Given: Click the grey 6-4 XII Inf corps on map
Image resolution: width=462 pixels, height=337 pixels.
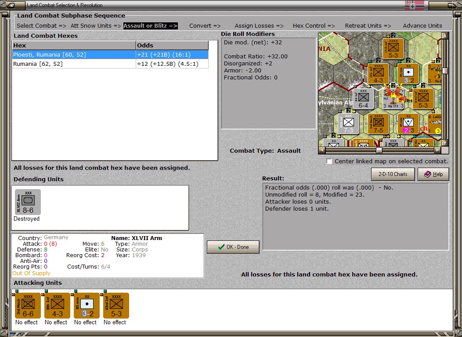Looking at the screenshot, I should coord(363,99).
